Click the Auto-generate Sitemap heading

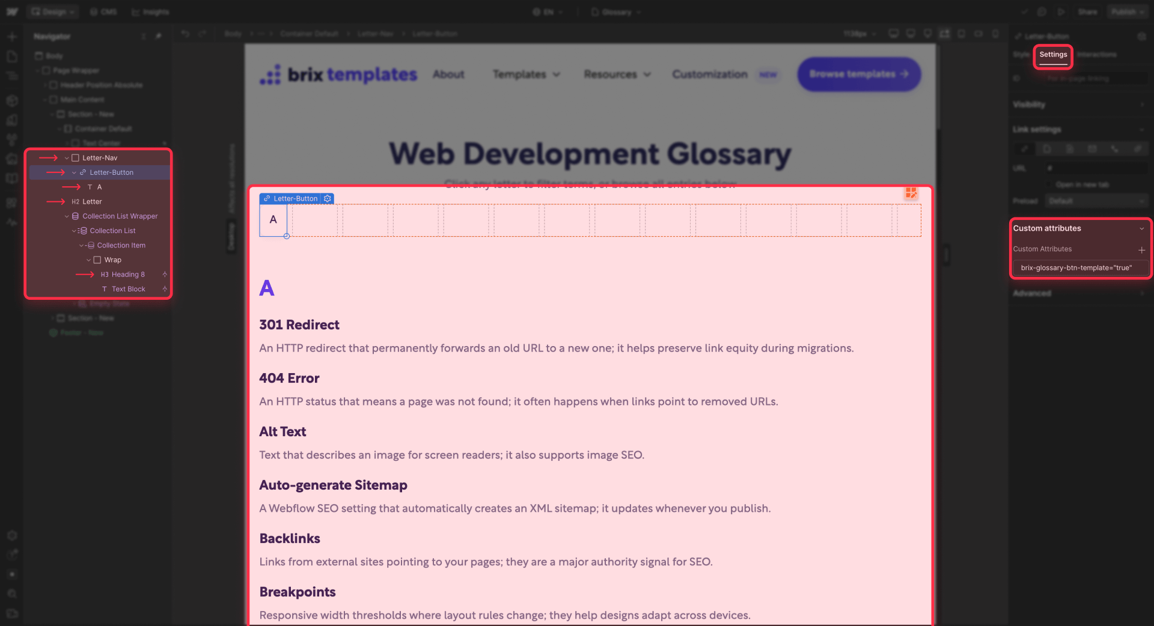click(334, 485)
